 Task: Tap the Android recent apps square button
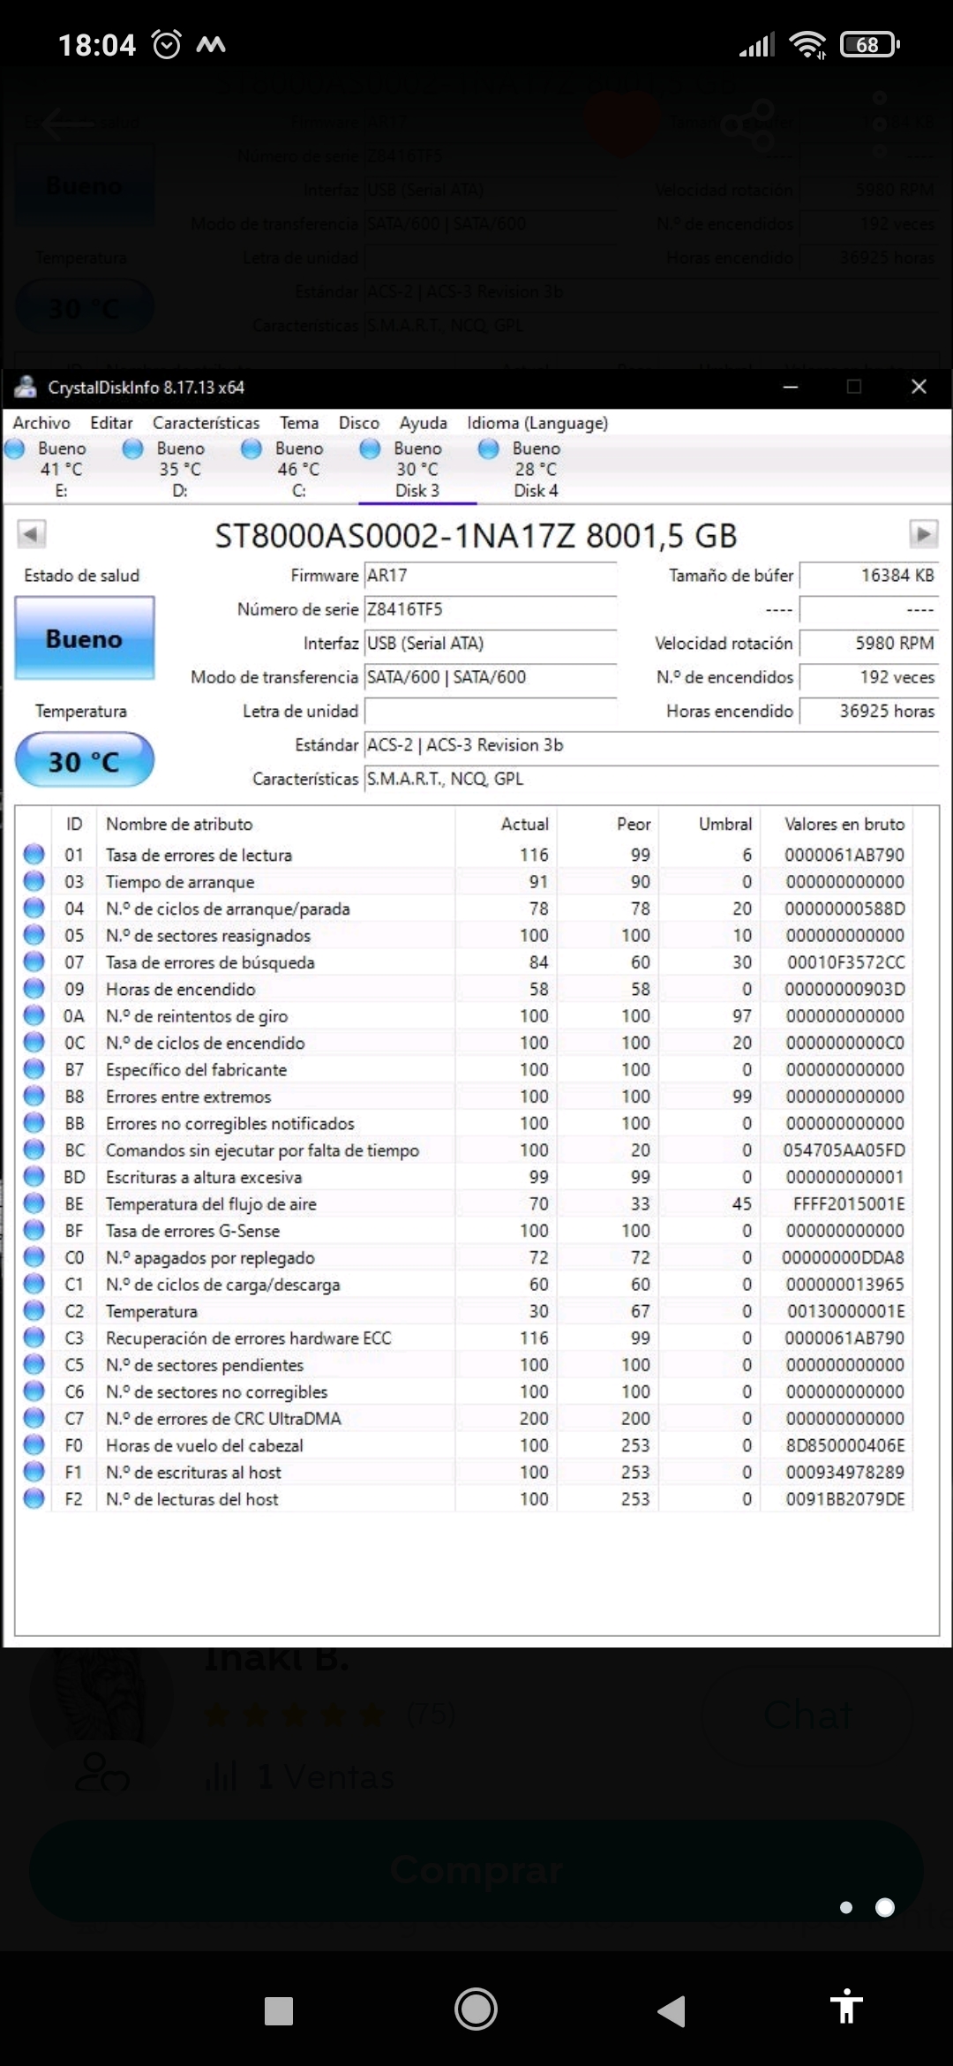pos(279,2010)
